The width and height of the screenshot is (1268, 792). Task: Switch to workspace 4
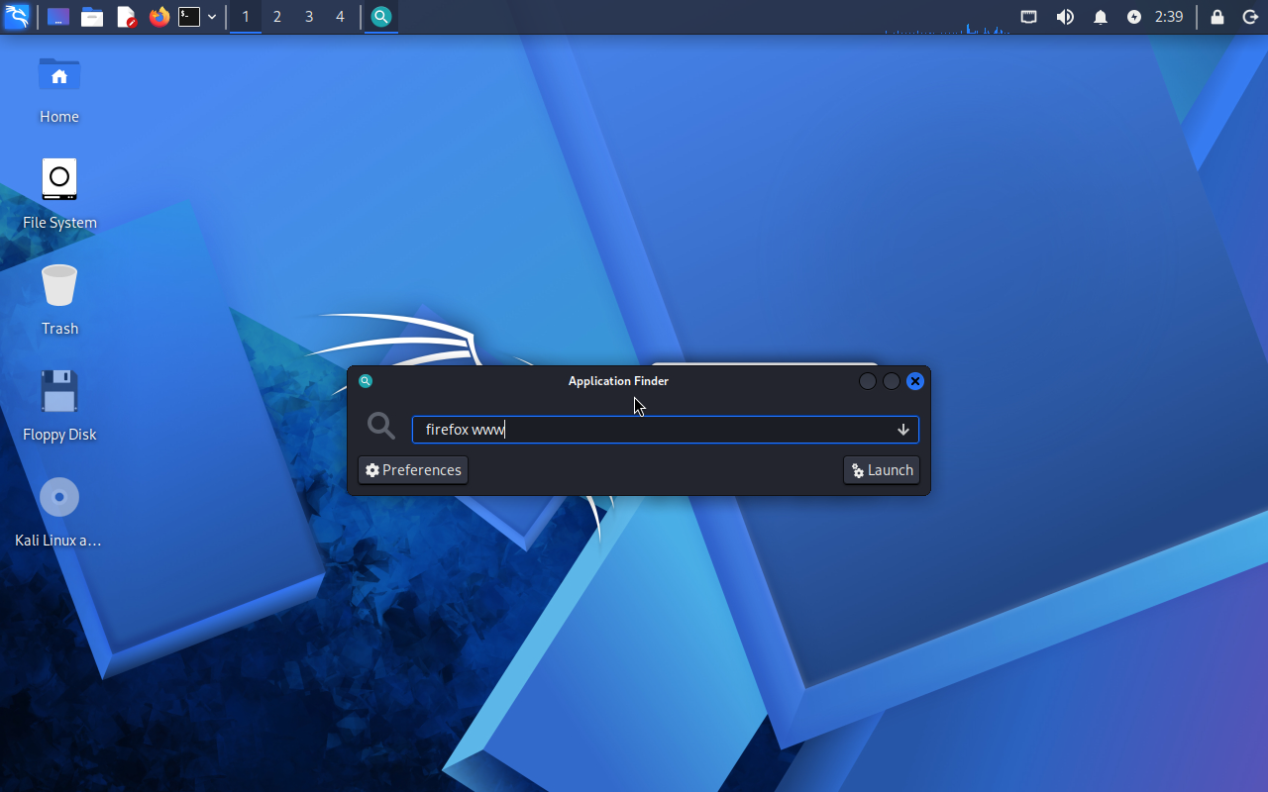point(340,17)
